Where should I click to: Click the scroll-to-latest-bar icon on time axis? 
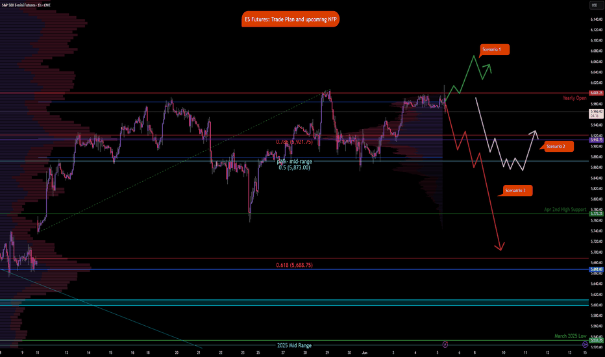[x=586, y=344]
